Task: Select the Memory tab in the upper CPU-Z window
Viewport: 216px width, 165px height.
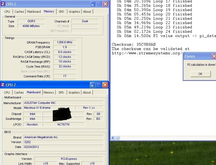Action: point(49,11)
